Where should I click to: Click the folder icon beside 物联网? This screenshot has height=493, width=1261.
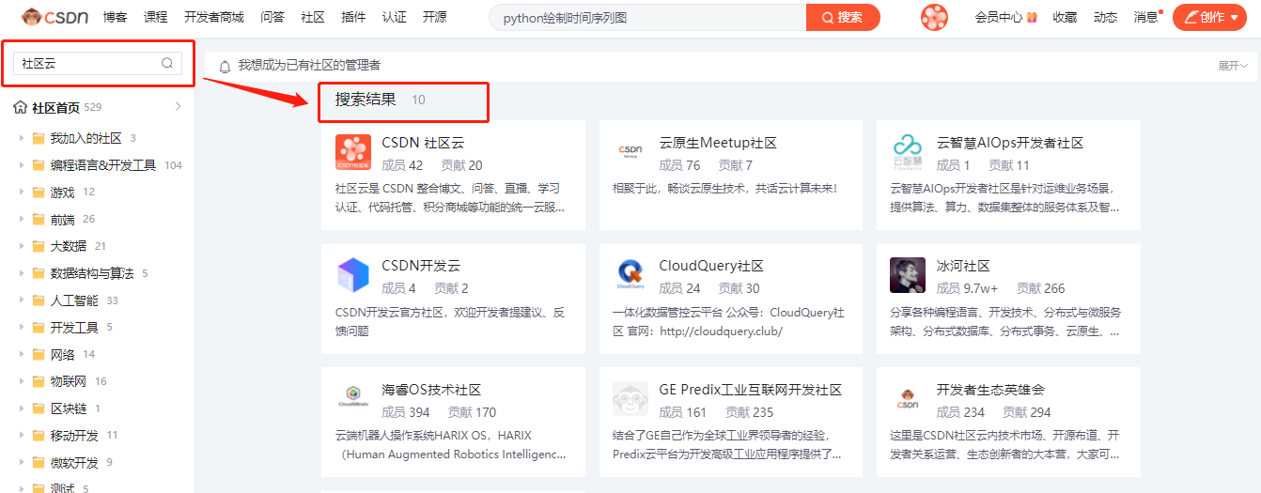(39, 381)
